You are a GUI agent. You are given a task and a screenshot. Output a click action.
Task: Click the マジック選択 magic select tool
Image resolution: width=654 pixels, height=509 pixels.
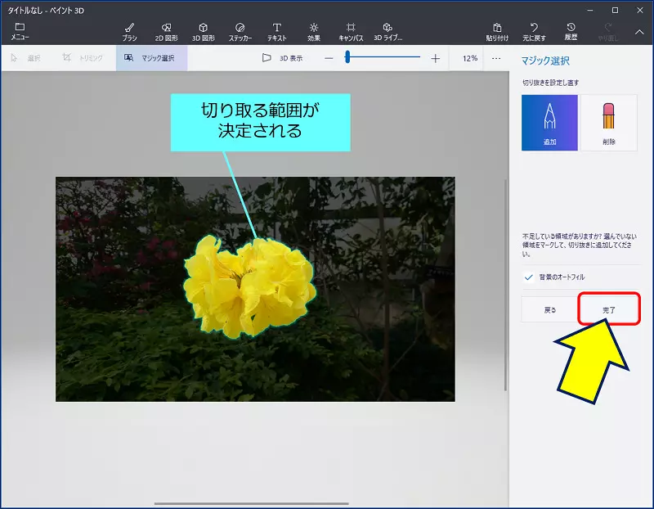click(151, 58)
